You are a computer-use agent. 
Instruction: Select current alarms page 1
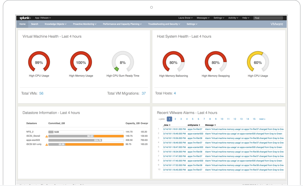[169, 119]
